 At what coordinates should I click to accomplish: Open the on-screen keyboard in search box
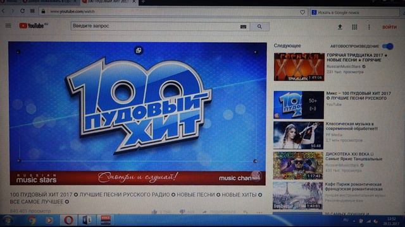tap(243, 26)
